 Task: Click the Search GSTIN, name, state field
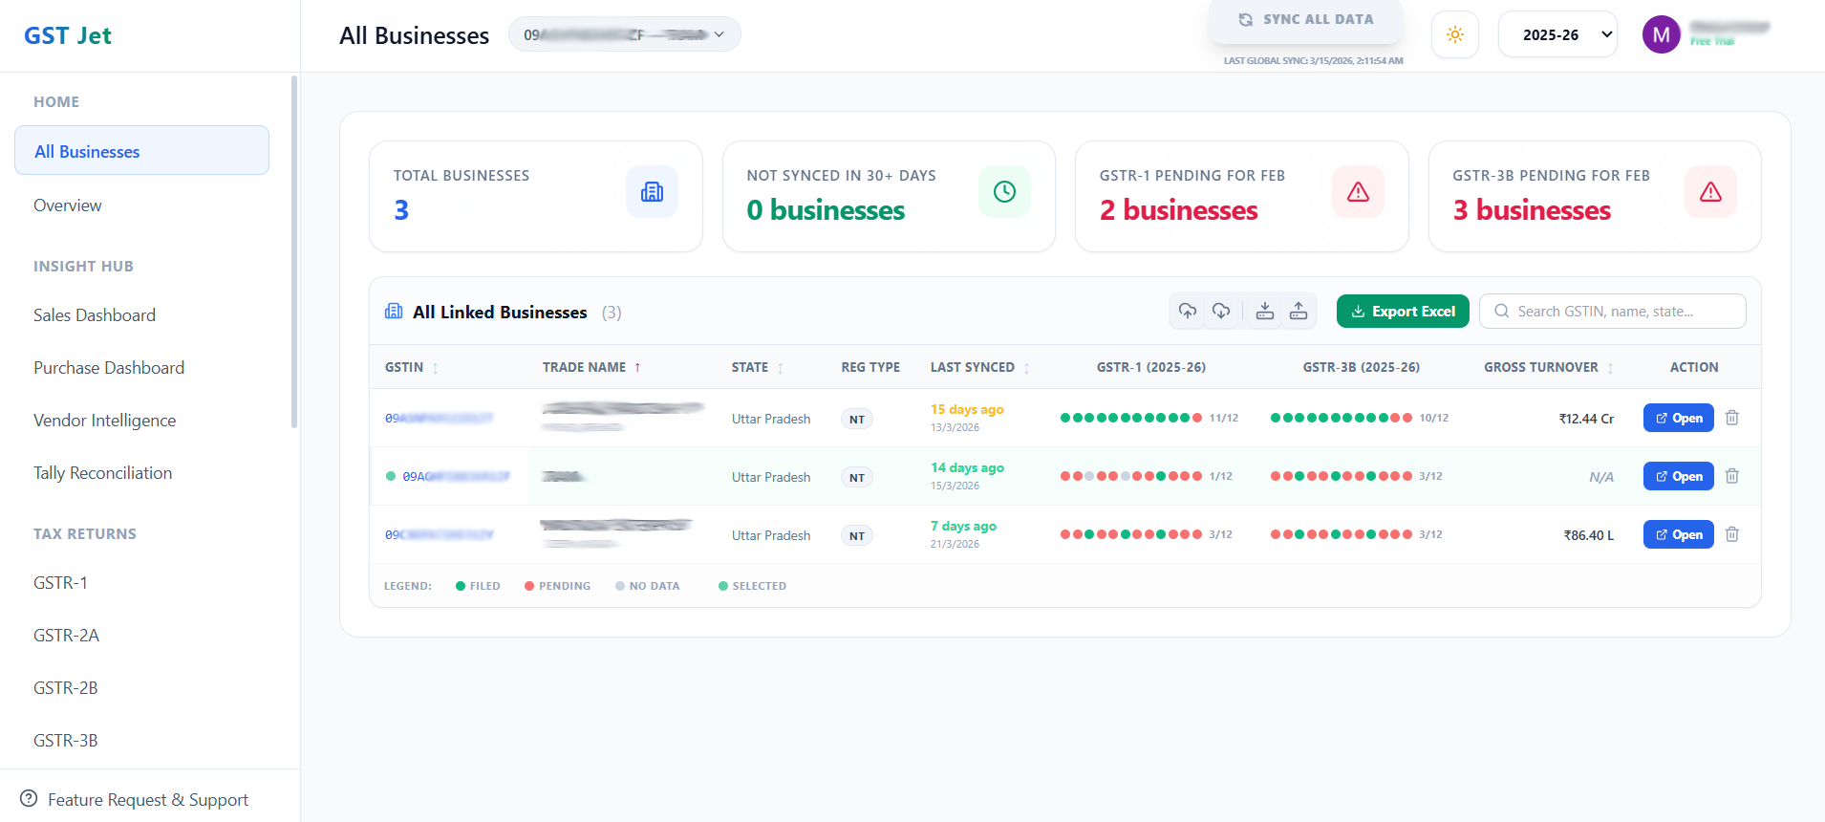click(1613, 312)
